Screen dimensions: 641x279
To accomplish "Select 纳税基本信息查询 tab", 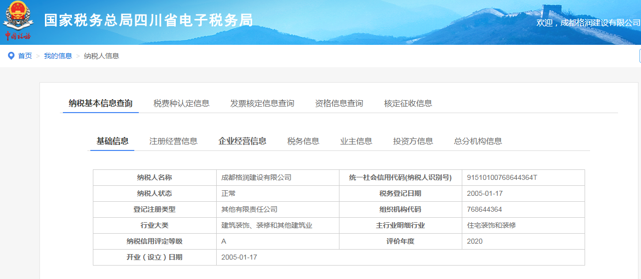I will pyautogui.click(x=100, y=103).
